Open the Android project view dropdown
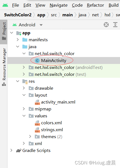Viewport: 120px width, 168px height. [41, 25]
